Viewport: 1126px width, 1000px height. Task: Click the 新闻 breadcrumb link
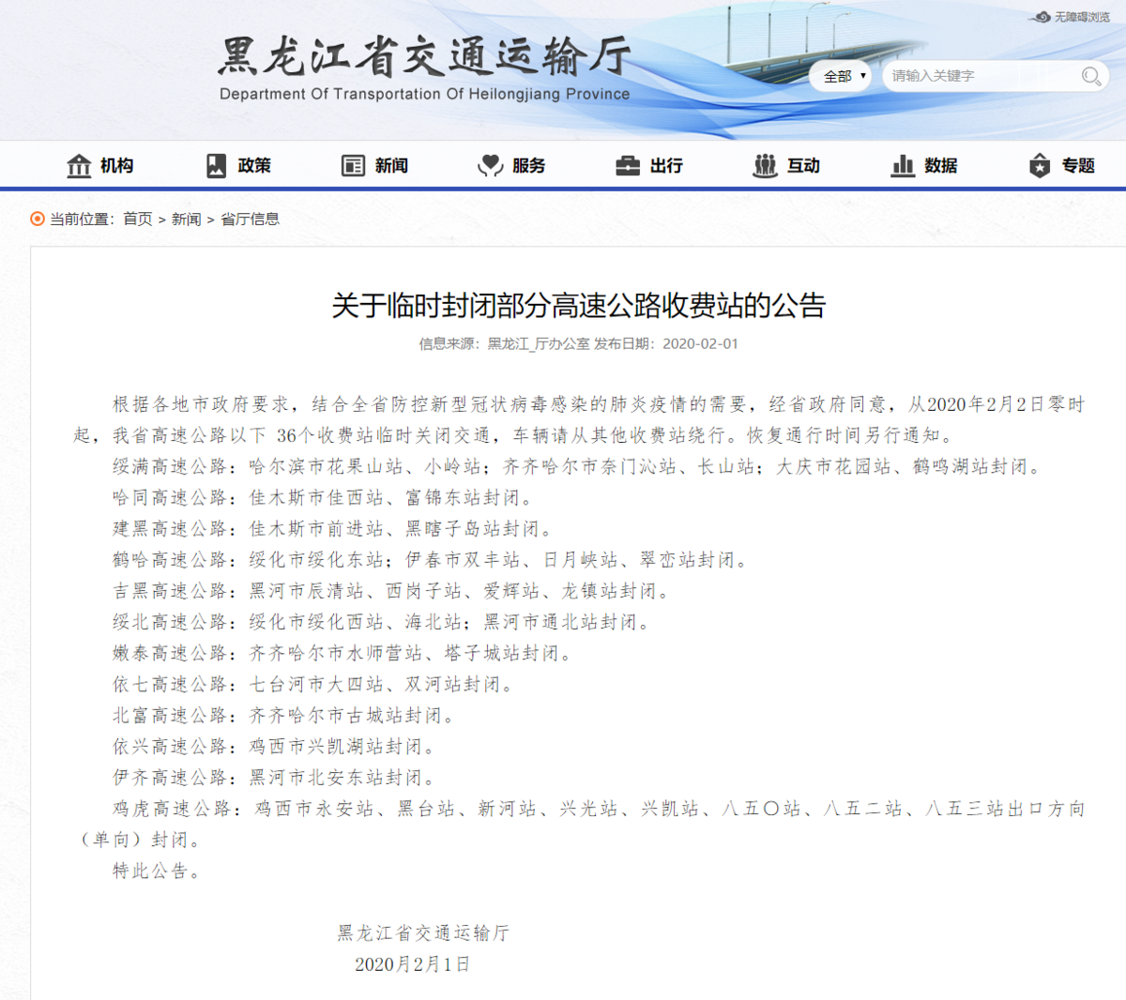point(186,219)
